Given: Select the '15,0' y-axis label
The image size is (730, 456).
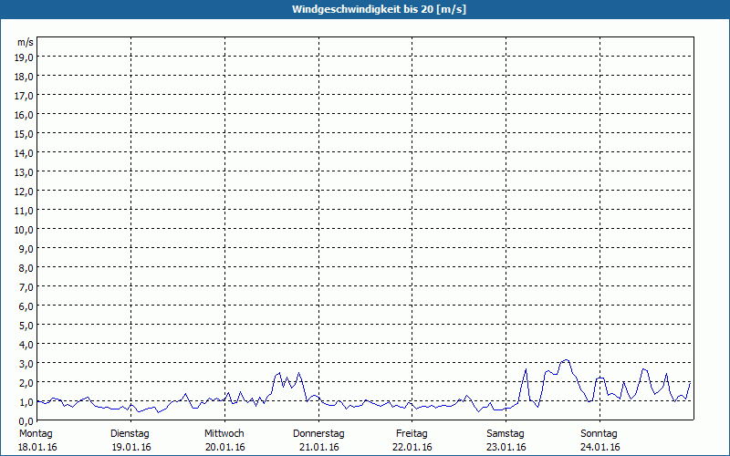Looking at the screenshot, I should (24, 134).
